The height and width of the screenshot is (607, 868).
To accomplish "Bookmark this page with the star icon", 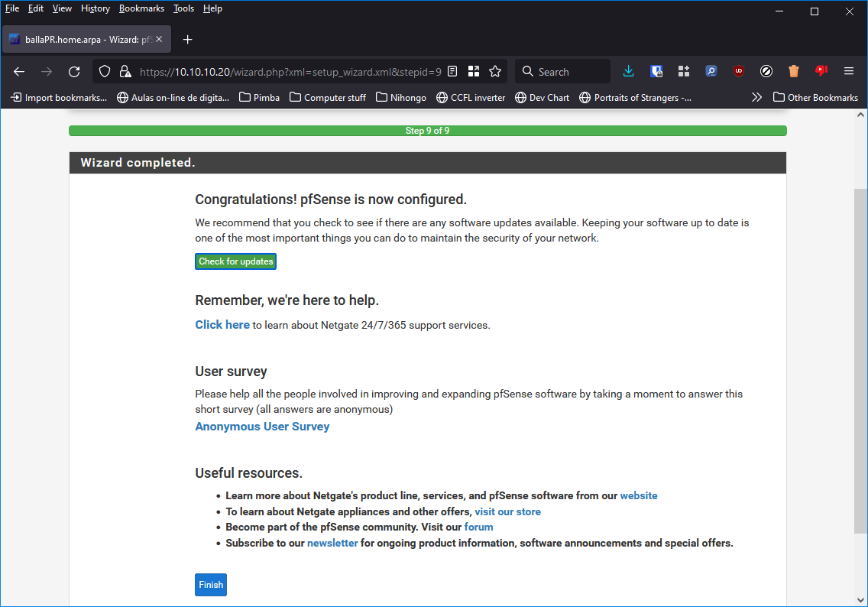I will coord(495,71).
